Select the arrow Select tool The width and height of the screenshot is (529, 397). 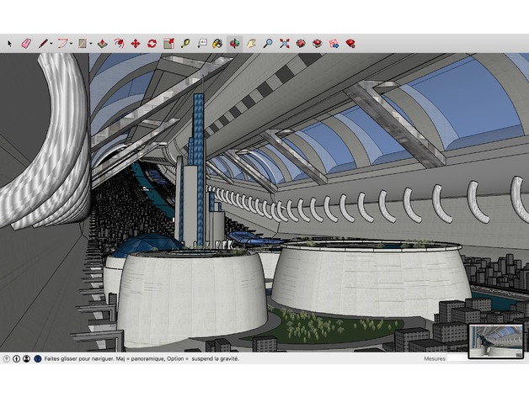click(x=10, y=43)
